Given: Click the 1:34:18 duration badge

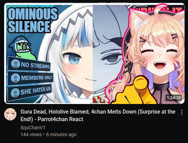Looking at the screenshot, I should coord(174,98).
